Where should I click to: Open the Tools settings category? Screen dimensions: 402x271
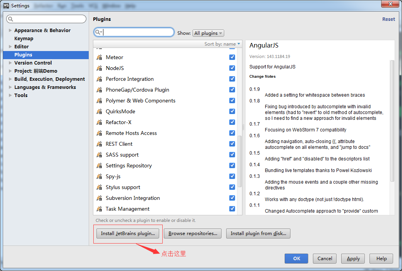21,95
